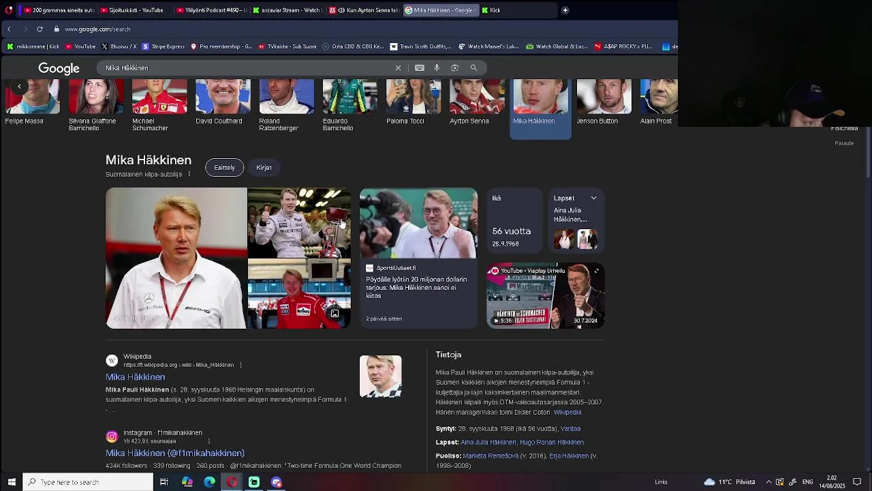
Task: Open the notifications center icon
Action: pos(857,482)
